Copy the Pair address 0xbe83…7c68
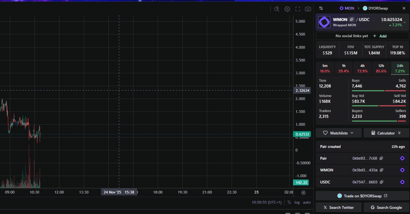Image resolution: width=410 pixels, height=214 pixels. tap(381, 158)
